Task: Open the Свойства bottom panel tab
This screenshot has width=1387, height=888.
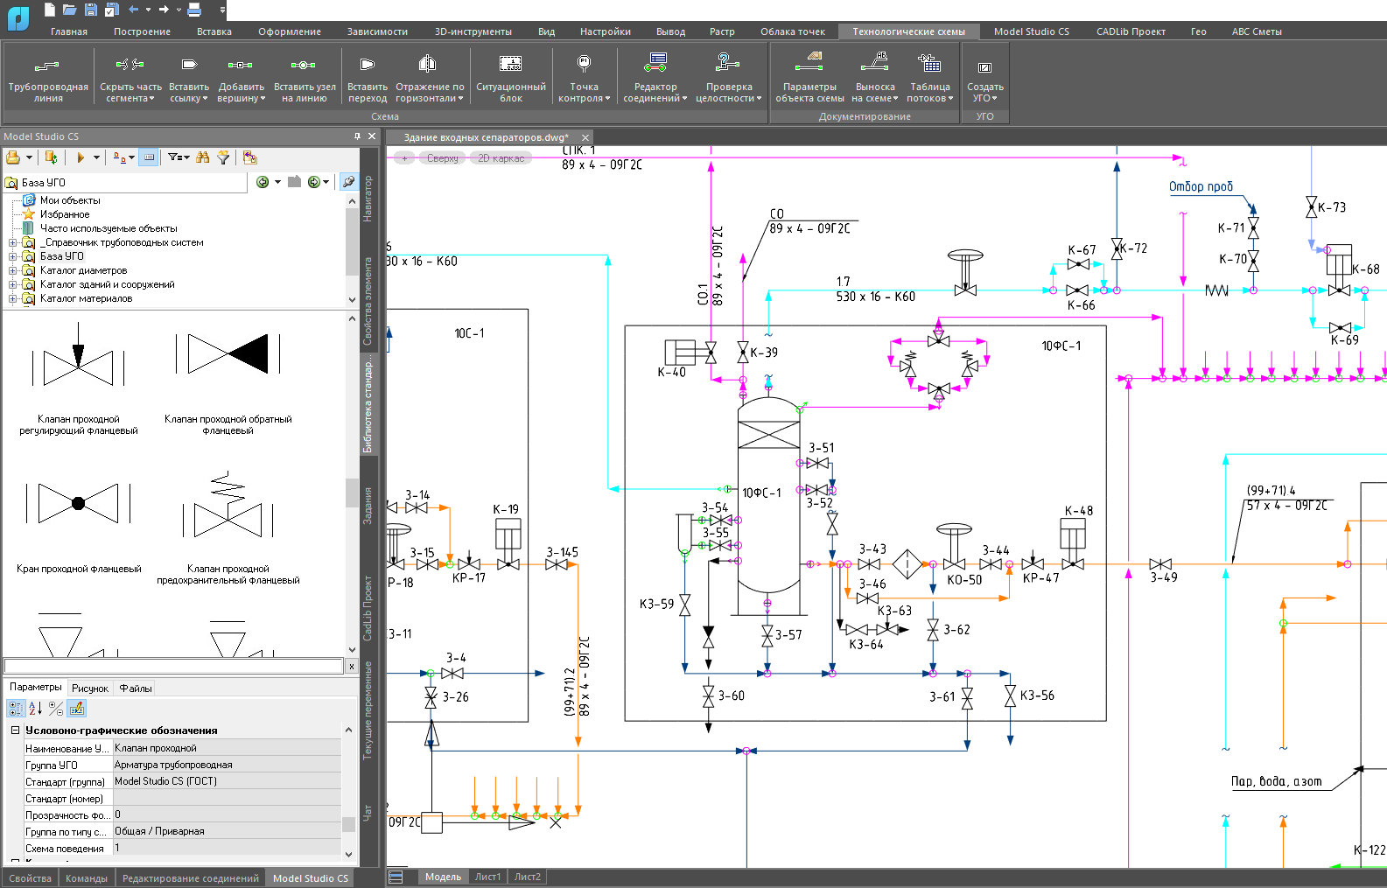Action: pos(30,878)
